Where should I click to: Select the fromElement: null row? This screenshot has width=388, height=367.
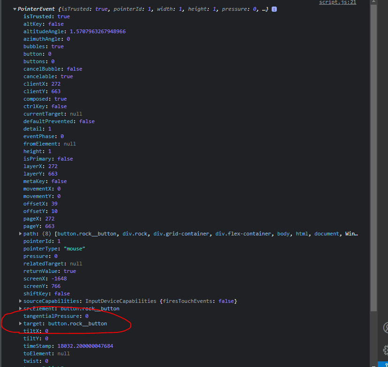(x=50, y=144)
